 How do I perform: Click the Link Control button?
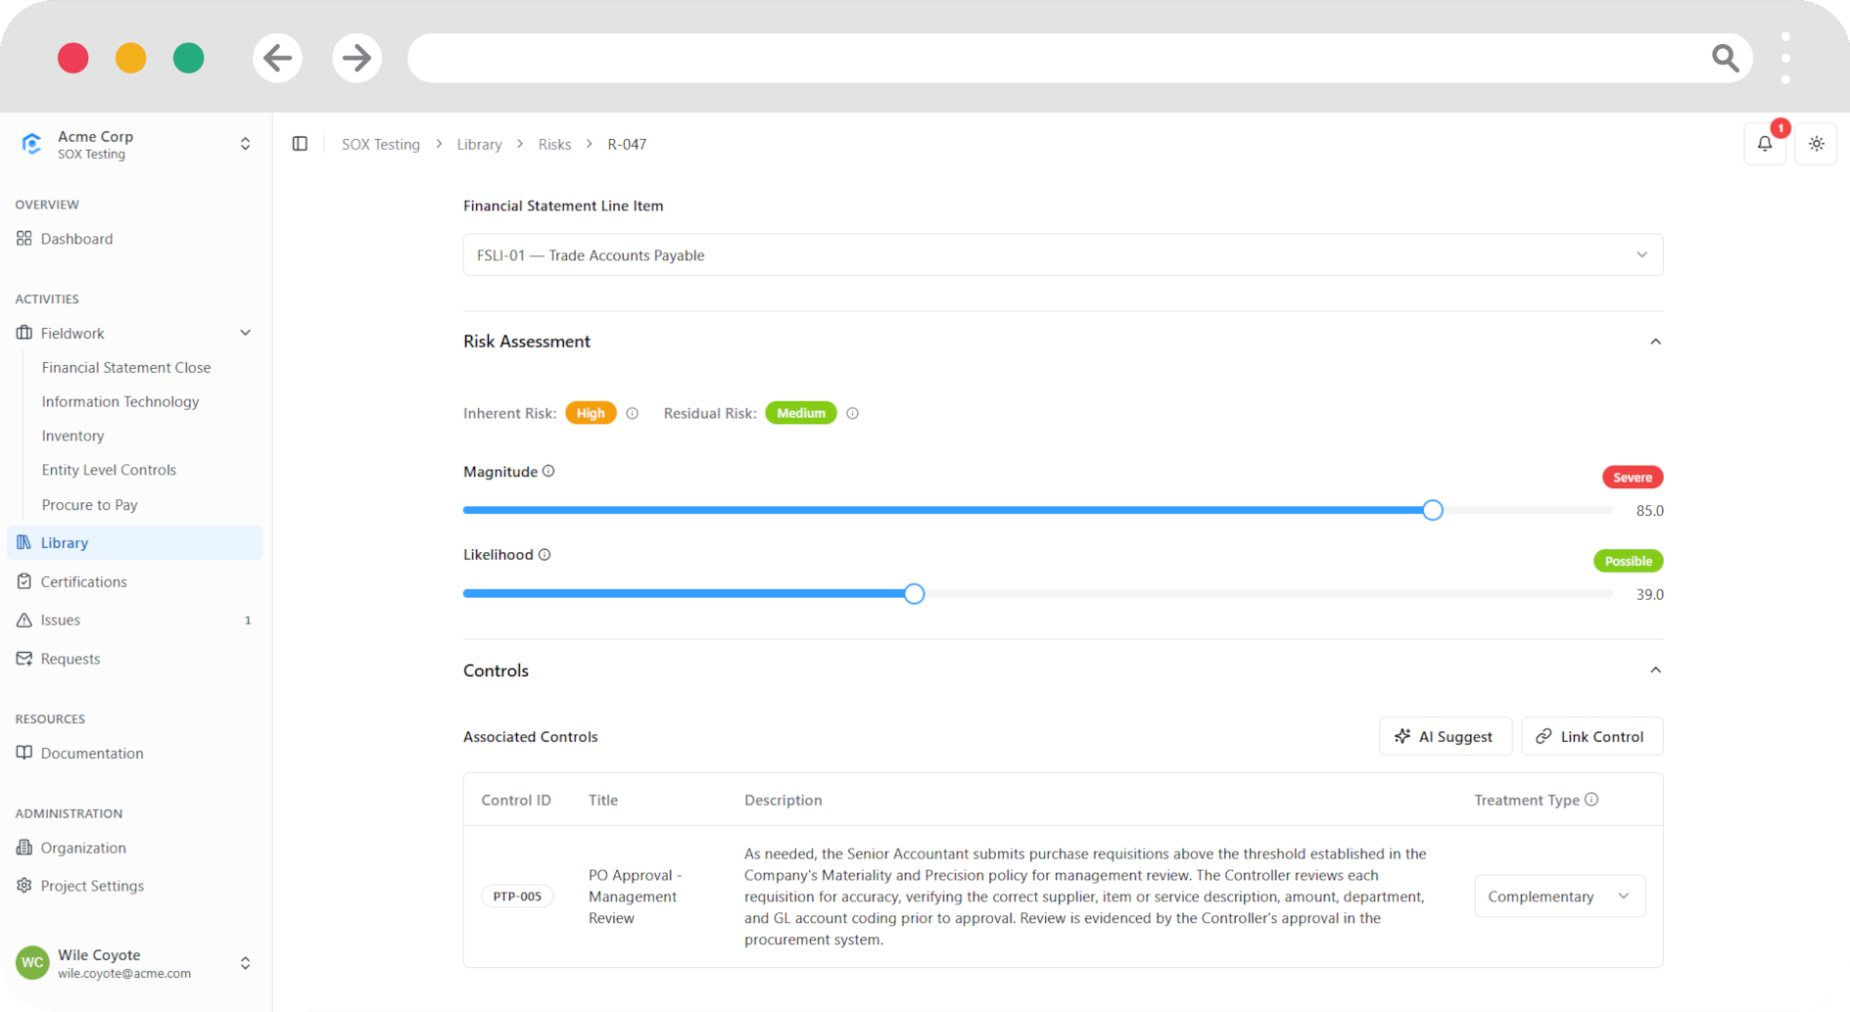click(1591, 736)
